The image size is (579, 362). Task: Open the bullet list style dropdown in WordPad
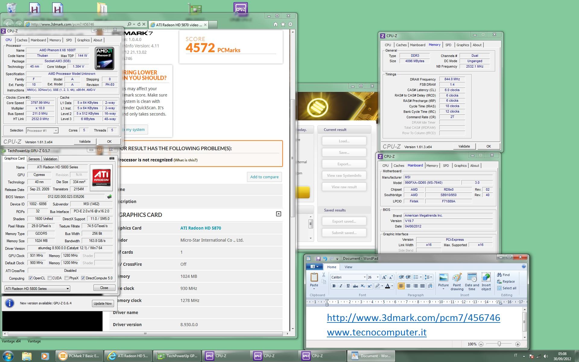(x=421, y=277)
